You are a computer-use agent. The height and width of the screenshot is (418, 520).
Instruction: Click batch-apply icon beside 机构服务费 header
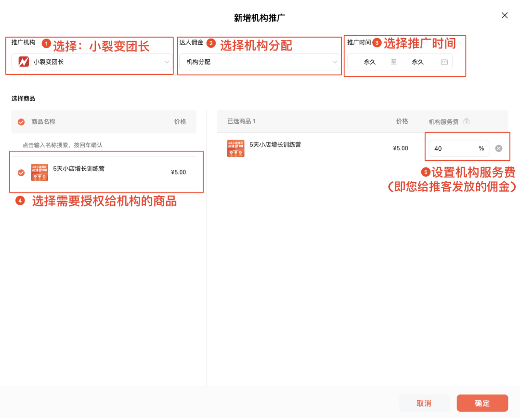(466, 121)
